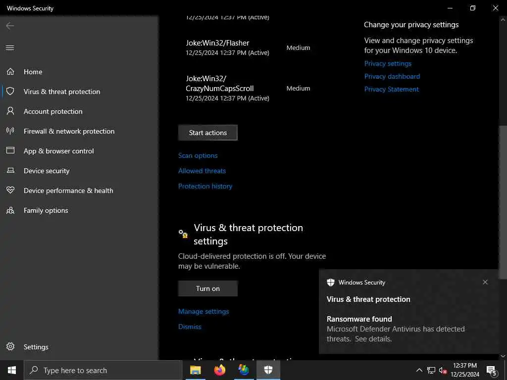Click the Settings gear icon
507x380 pixels.
coord(10,346)
